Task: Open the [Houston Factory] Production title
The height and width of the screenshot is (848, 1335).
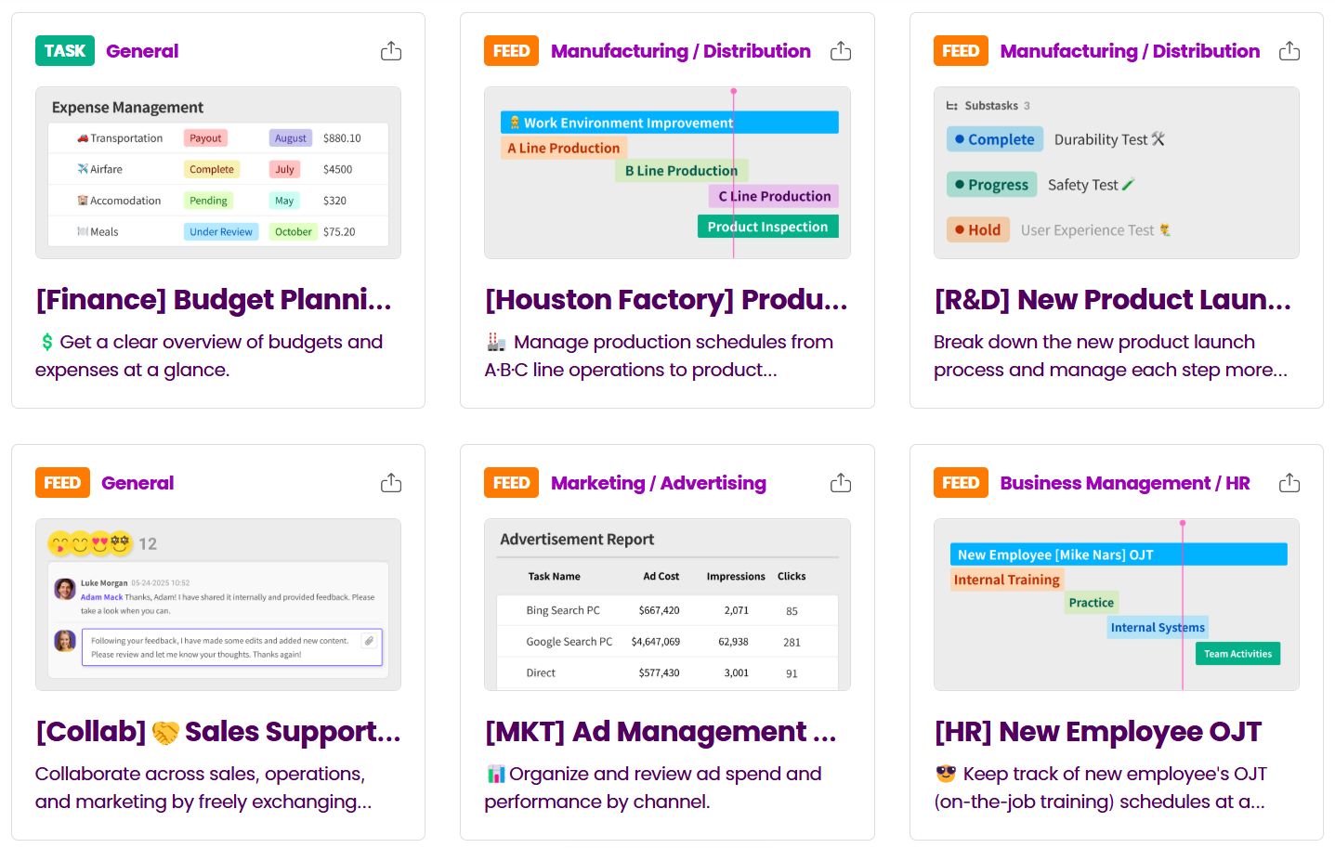Action: tap(666, 300)
